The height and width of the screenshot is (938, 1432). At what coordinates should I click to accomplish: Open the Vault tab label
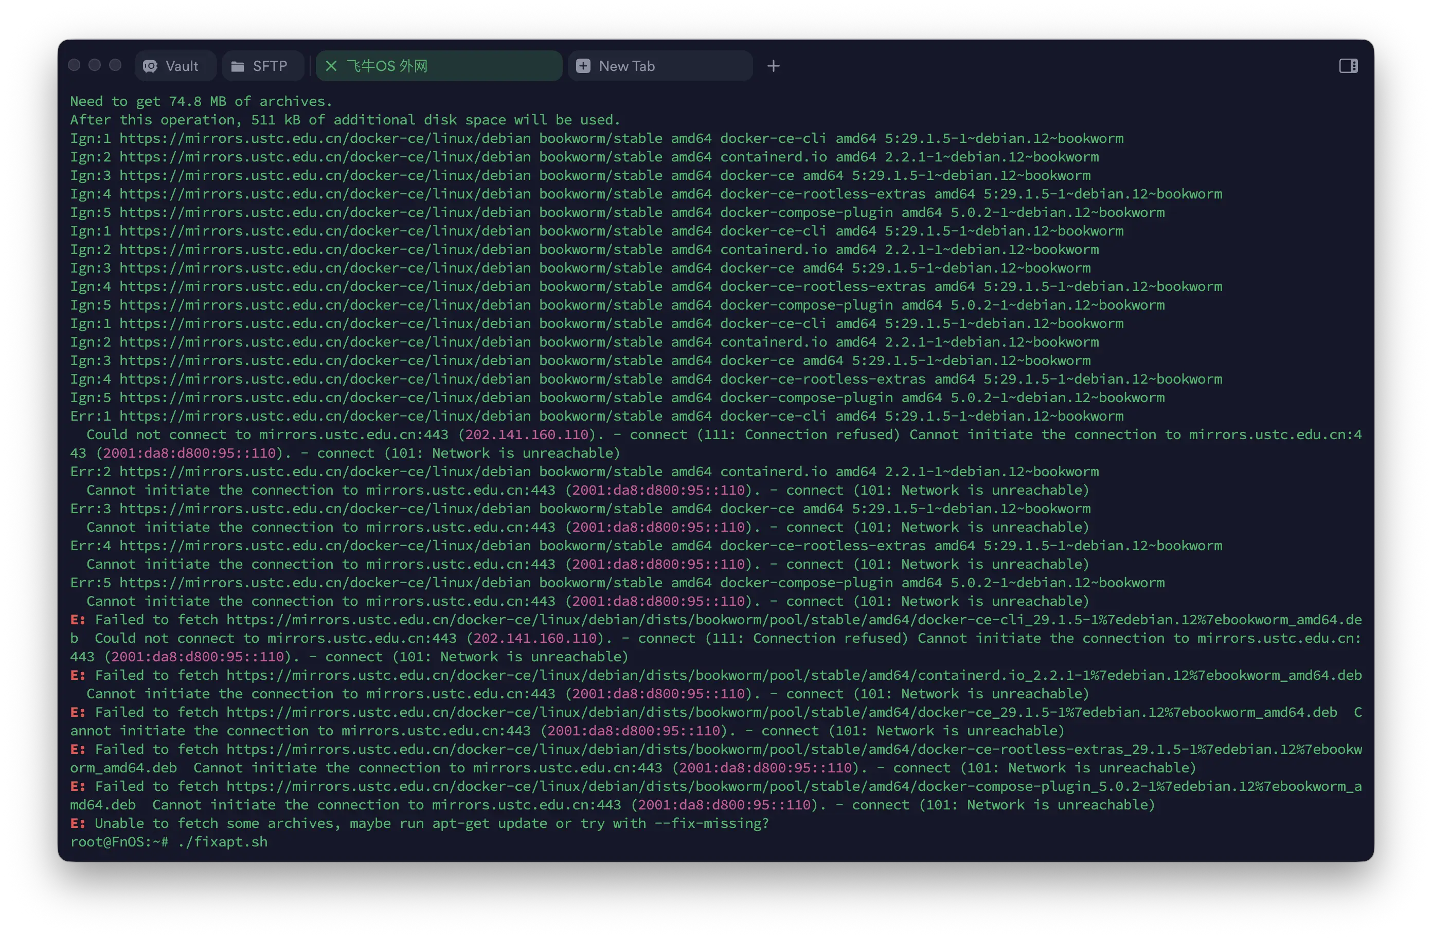coord(182,66)
